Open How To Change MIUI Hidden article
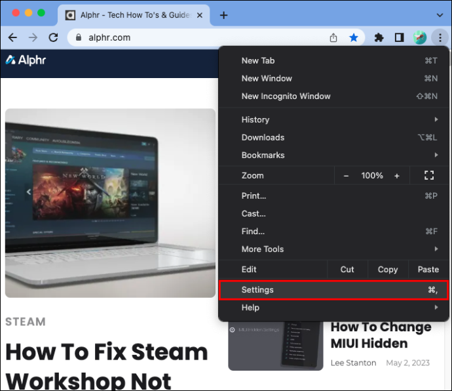The width and height of the screenshot is (452, 391). pos(381,335)
